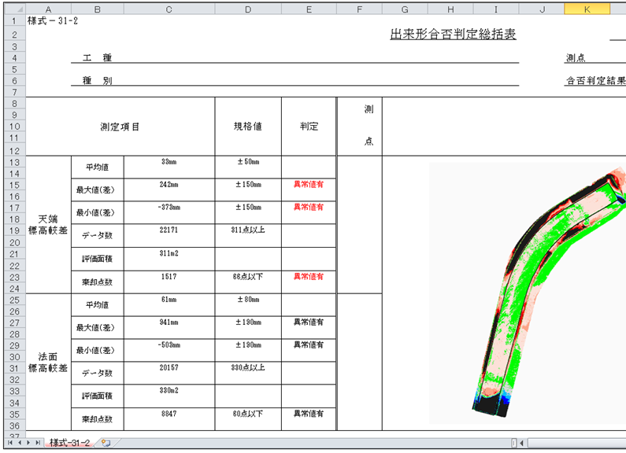
Task: Click red 異常値有 in the 242mm row
Action: (x=309, y=184)
